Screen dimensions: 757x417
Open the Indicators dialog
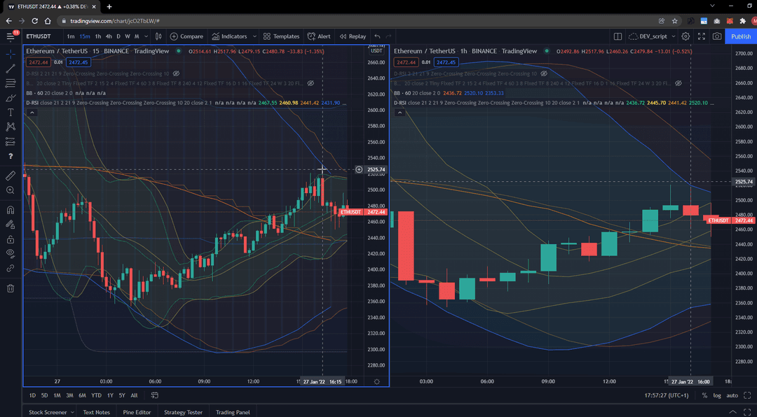tap(229, 36)
